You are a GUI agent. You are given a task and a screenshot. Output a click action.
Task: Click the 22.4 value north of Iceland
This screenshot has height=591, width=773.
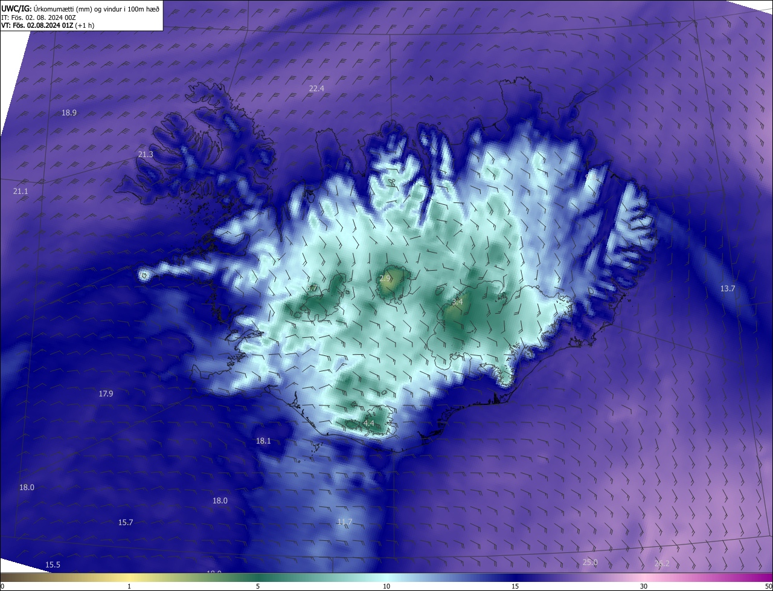click(316, 88)
